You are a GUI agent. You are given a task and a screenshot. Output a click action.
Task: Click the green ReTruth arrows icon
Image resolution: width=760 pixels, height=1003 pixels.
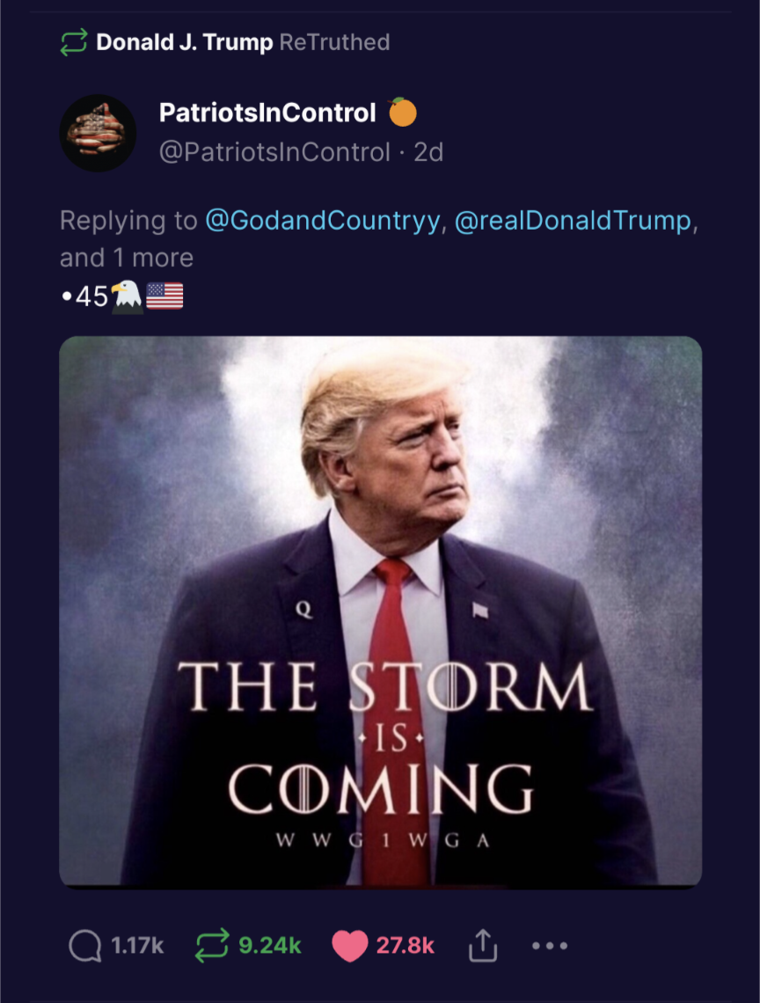pyautogui.click(x=212, y=946)
